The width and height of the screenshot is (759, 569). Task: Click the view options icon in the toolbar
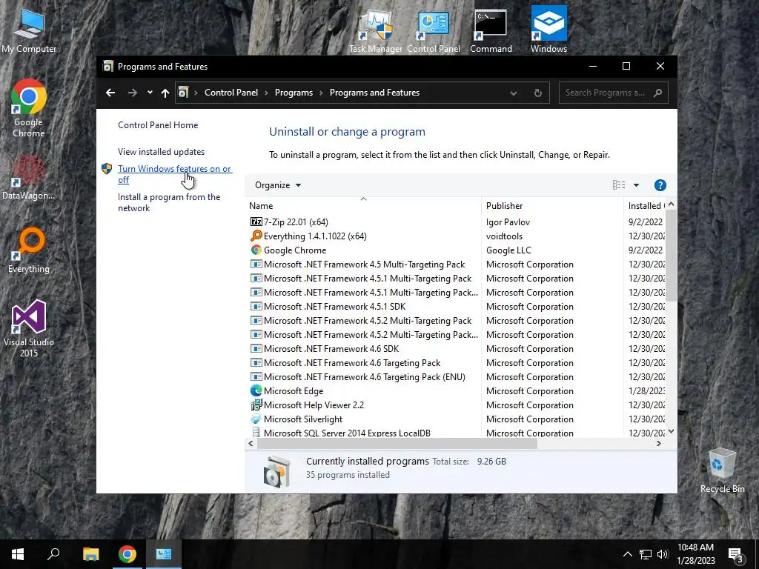pos(619,184)
